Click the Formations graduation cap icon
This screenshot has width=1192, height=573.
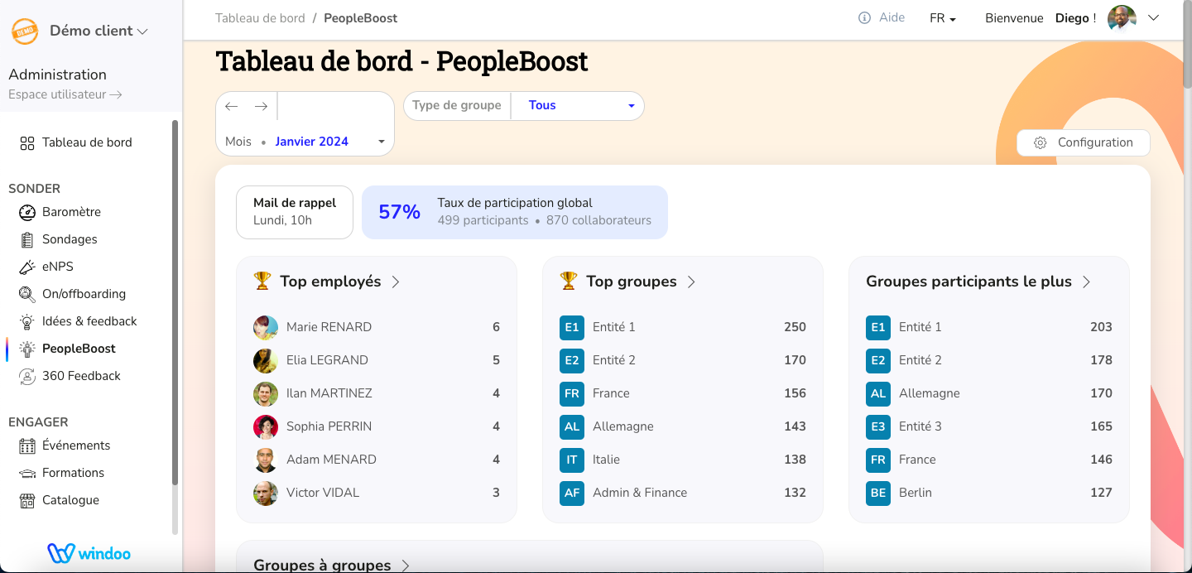click(27, 473)
